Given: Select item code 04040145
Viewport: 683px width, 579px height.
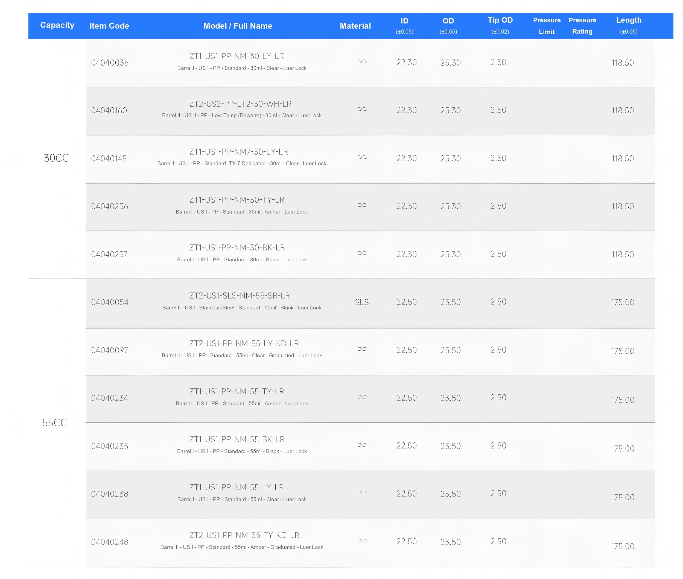Looking at the screenshot, I should pos(109,158).
